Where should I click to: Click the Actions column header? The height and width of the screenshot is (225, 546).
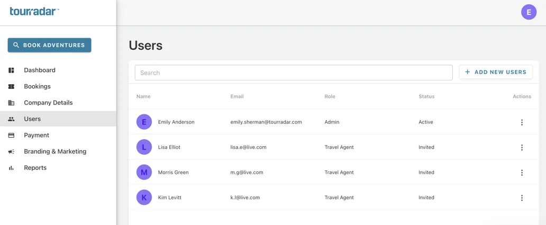coord(522,96)
